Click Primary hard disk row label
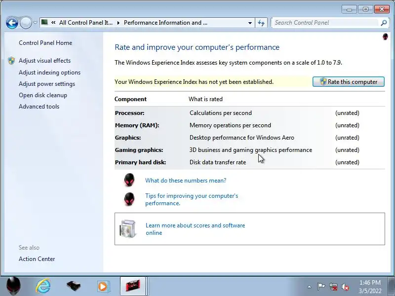395x296 pixels. coord(141,162)
